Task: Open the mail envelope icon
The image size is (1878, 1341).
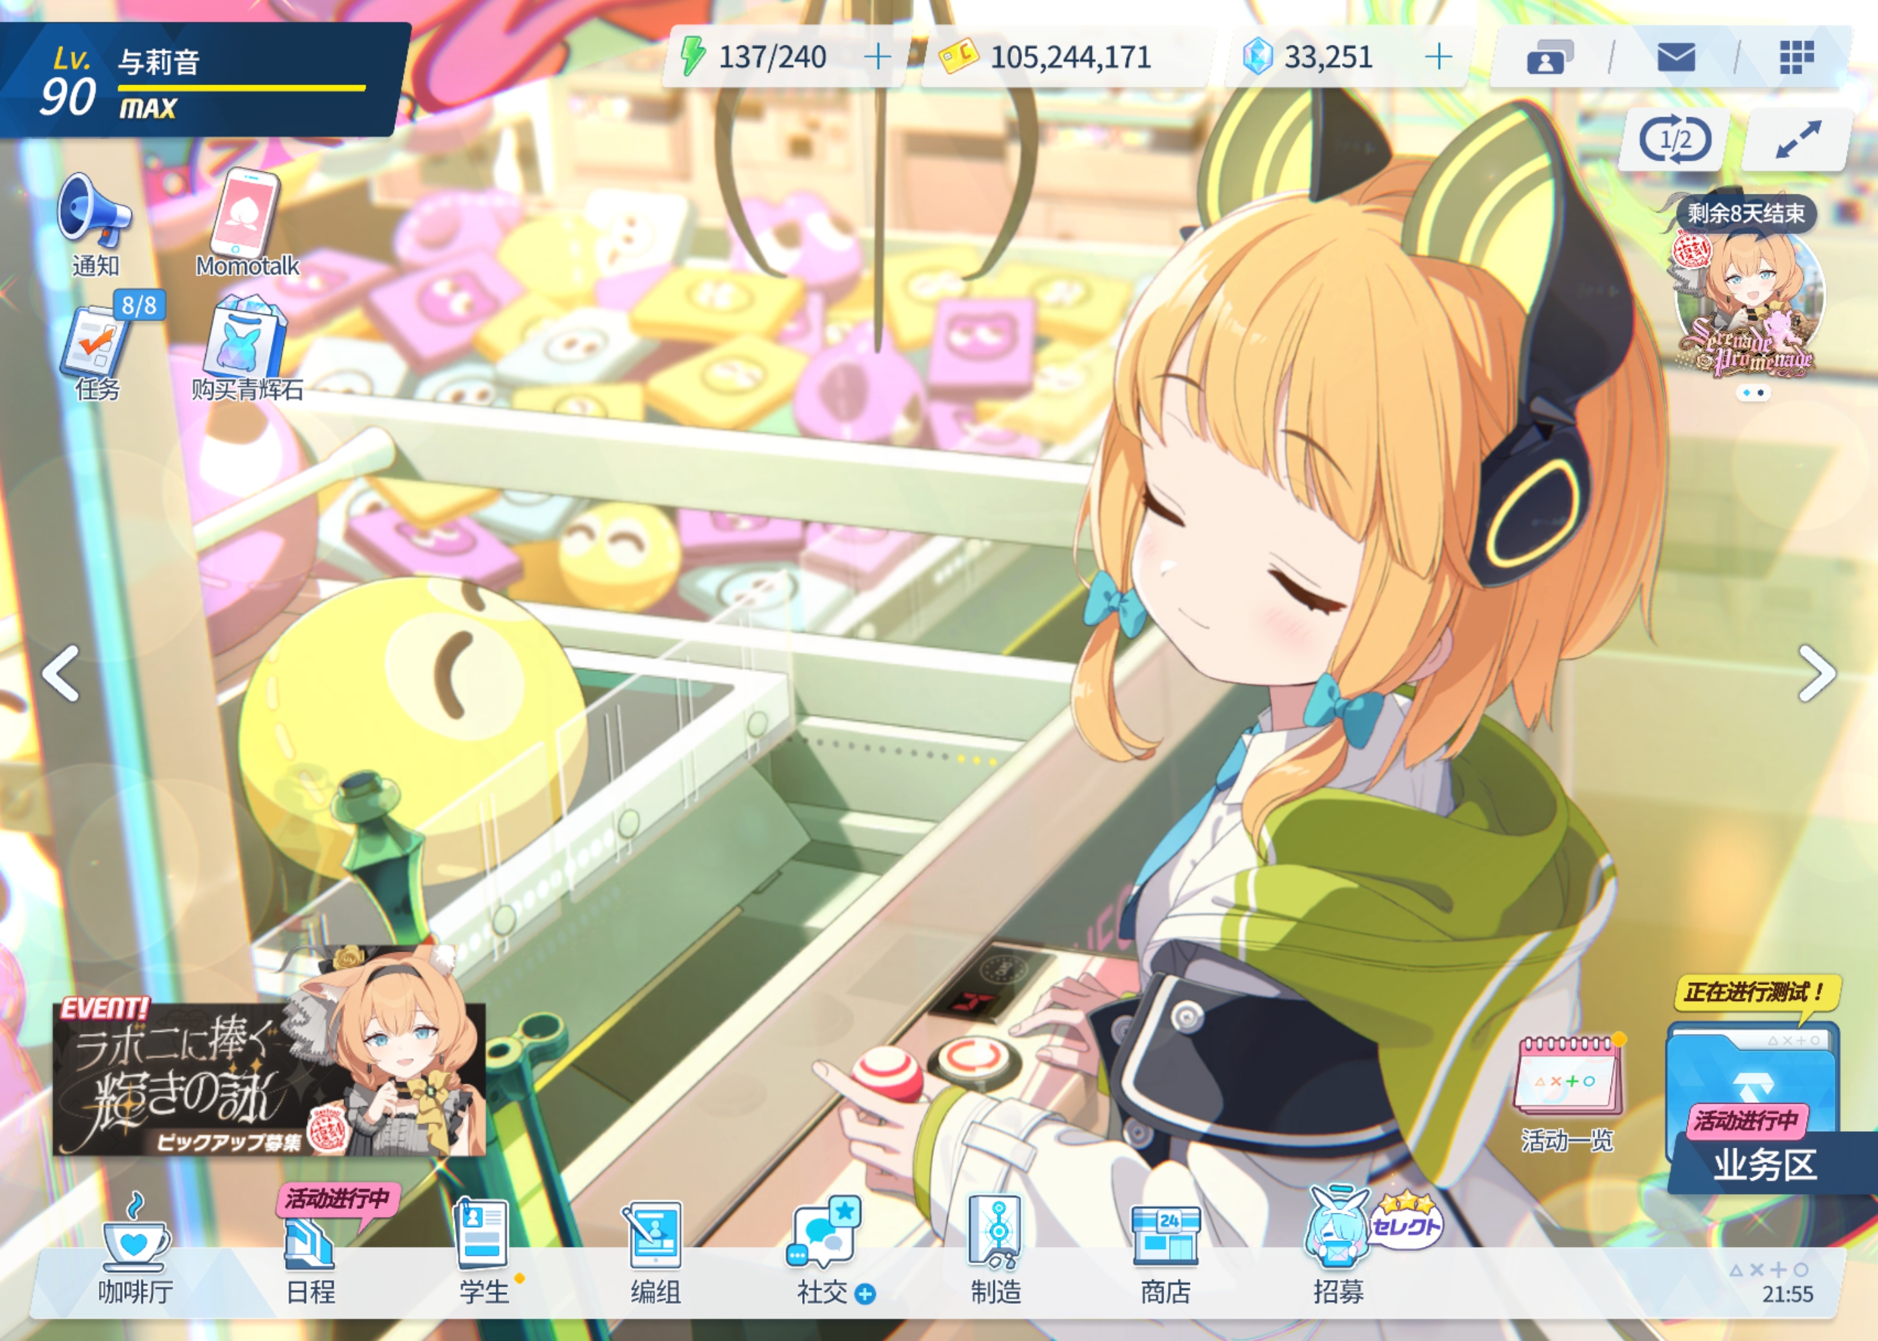Action: pyautogui.click(x=1675, y=58)
